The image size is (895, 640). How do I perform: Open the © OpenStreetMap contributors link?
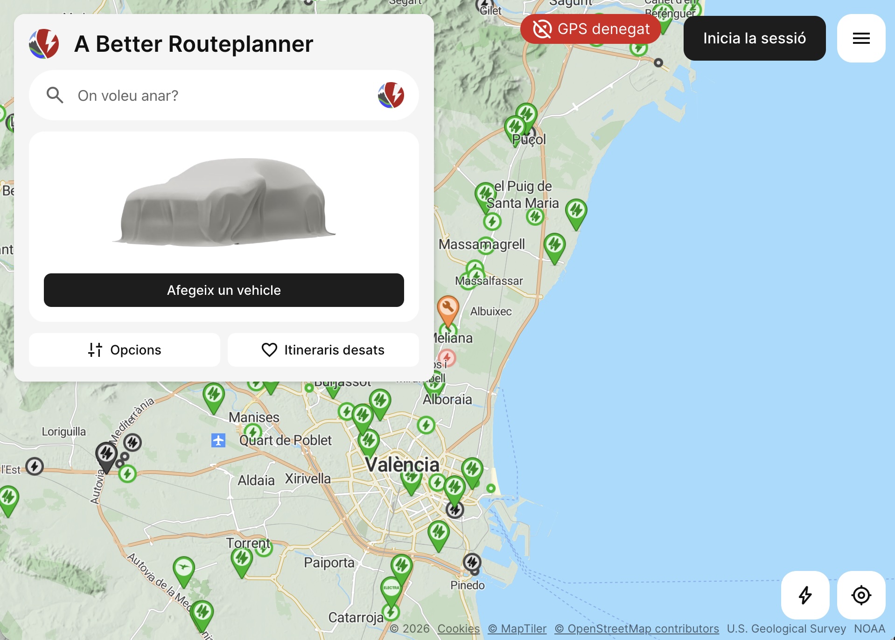pos(636,629)
